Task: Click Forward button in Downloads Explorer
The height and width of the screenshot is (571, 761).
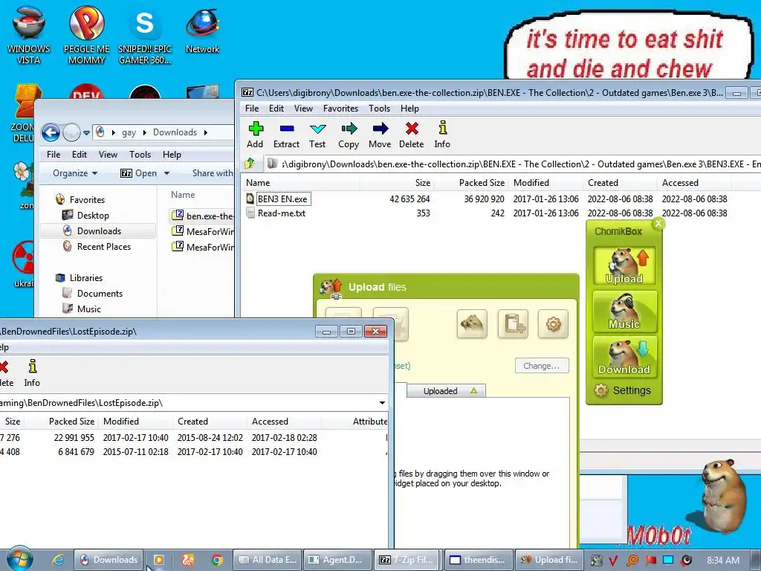Action: click(x=71, y=132)
